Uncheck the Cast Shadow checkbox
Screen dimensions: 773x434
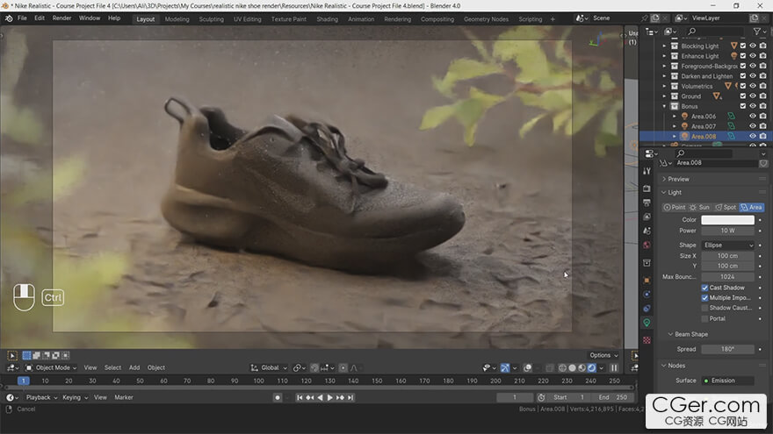pyautogui.click(x=704, y=288)
